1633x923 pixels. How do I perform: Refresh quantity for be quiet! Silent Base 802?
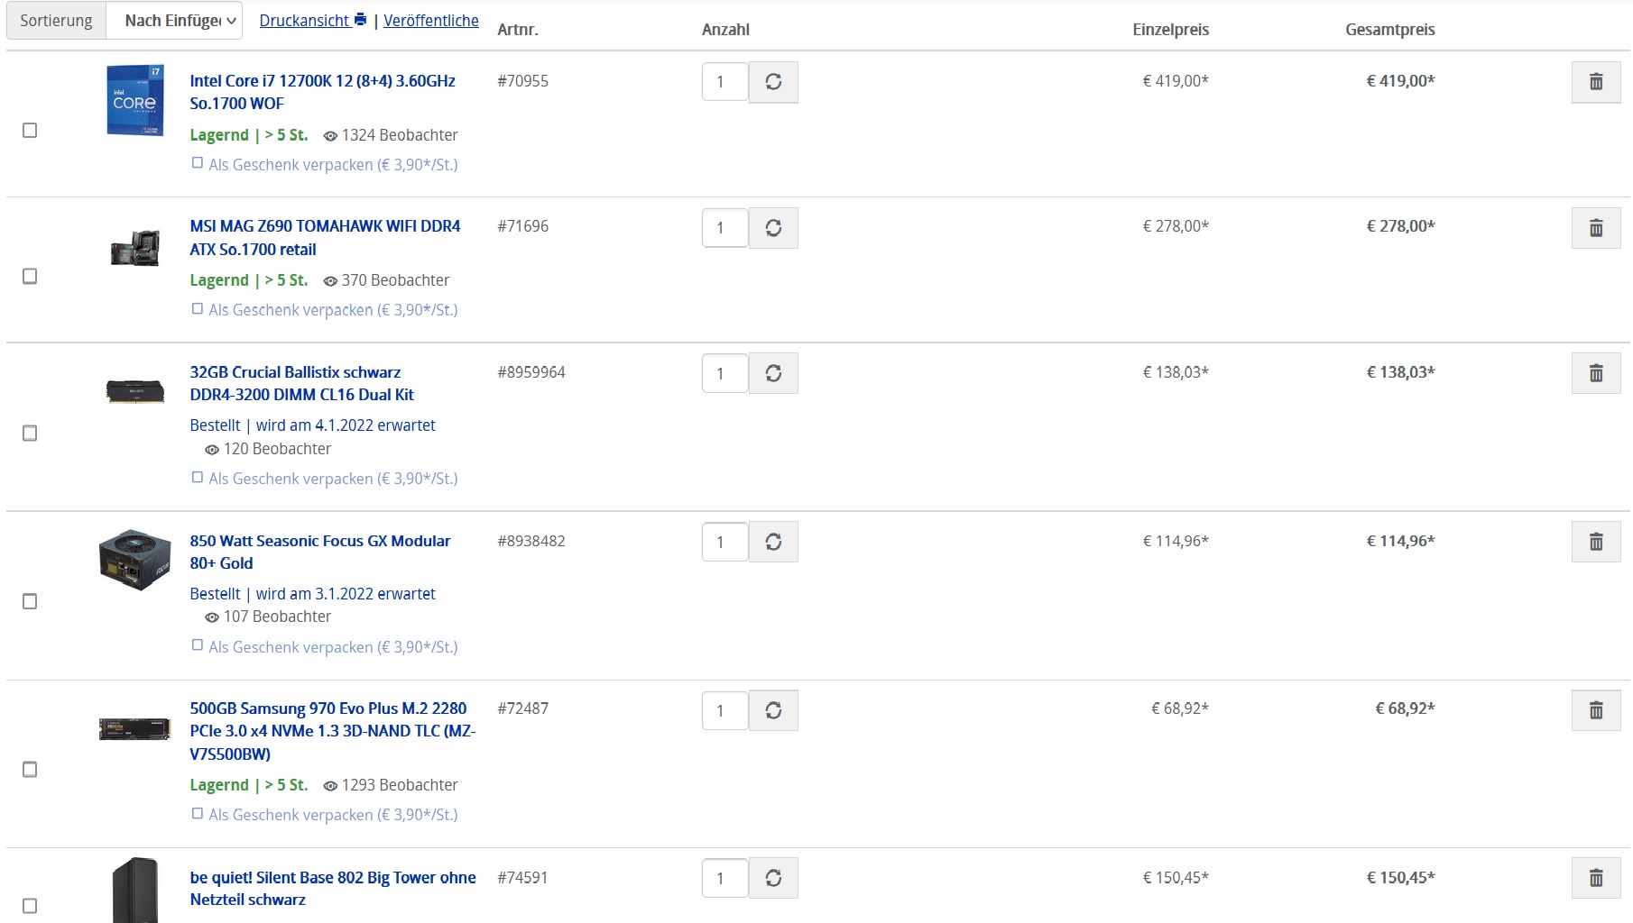coord(773,878)
